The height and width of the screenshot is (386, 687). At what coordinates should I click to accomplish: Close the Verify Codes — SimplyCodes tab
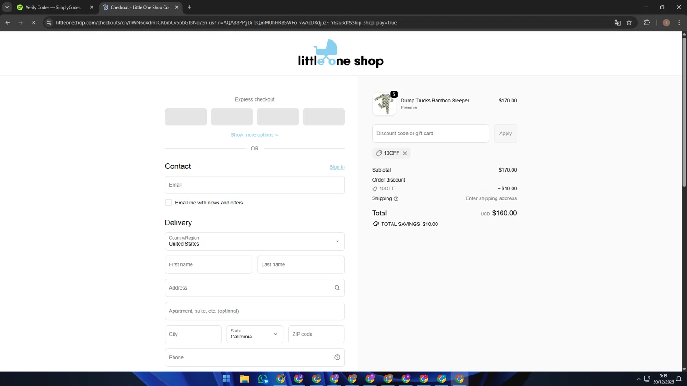[91, 7]
